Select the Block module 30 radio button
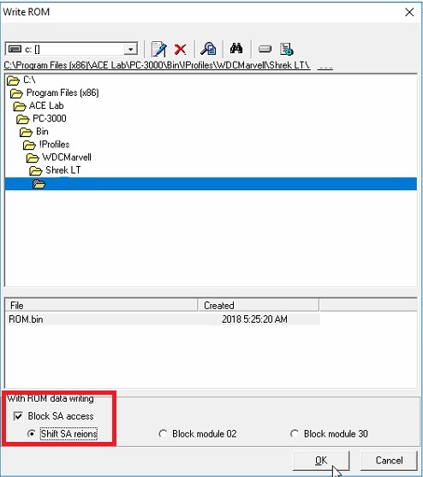423x477 pixels. [x=295, y=433]
